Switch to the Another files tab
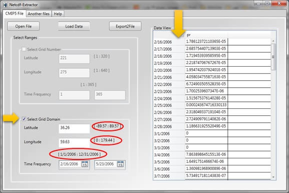289x193 pixels. pyautogui.click(x=39, y=14)
